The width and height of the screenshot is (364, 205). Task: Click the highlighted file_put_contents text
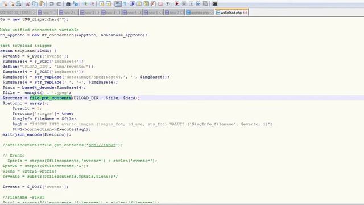51,98
